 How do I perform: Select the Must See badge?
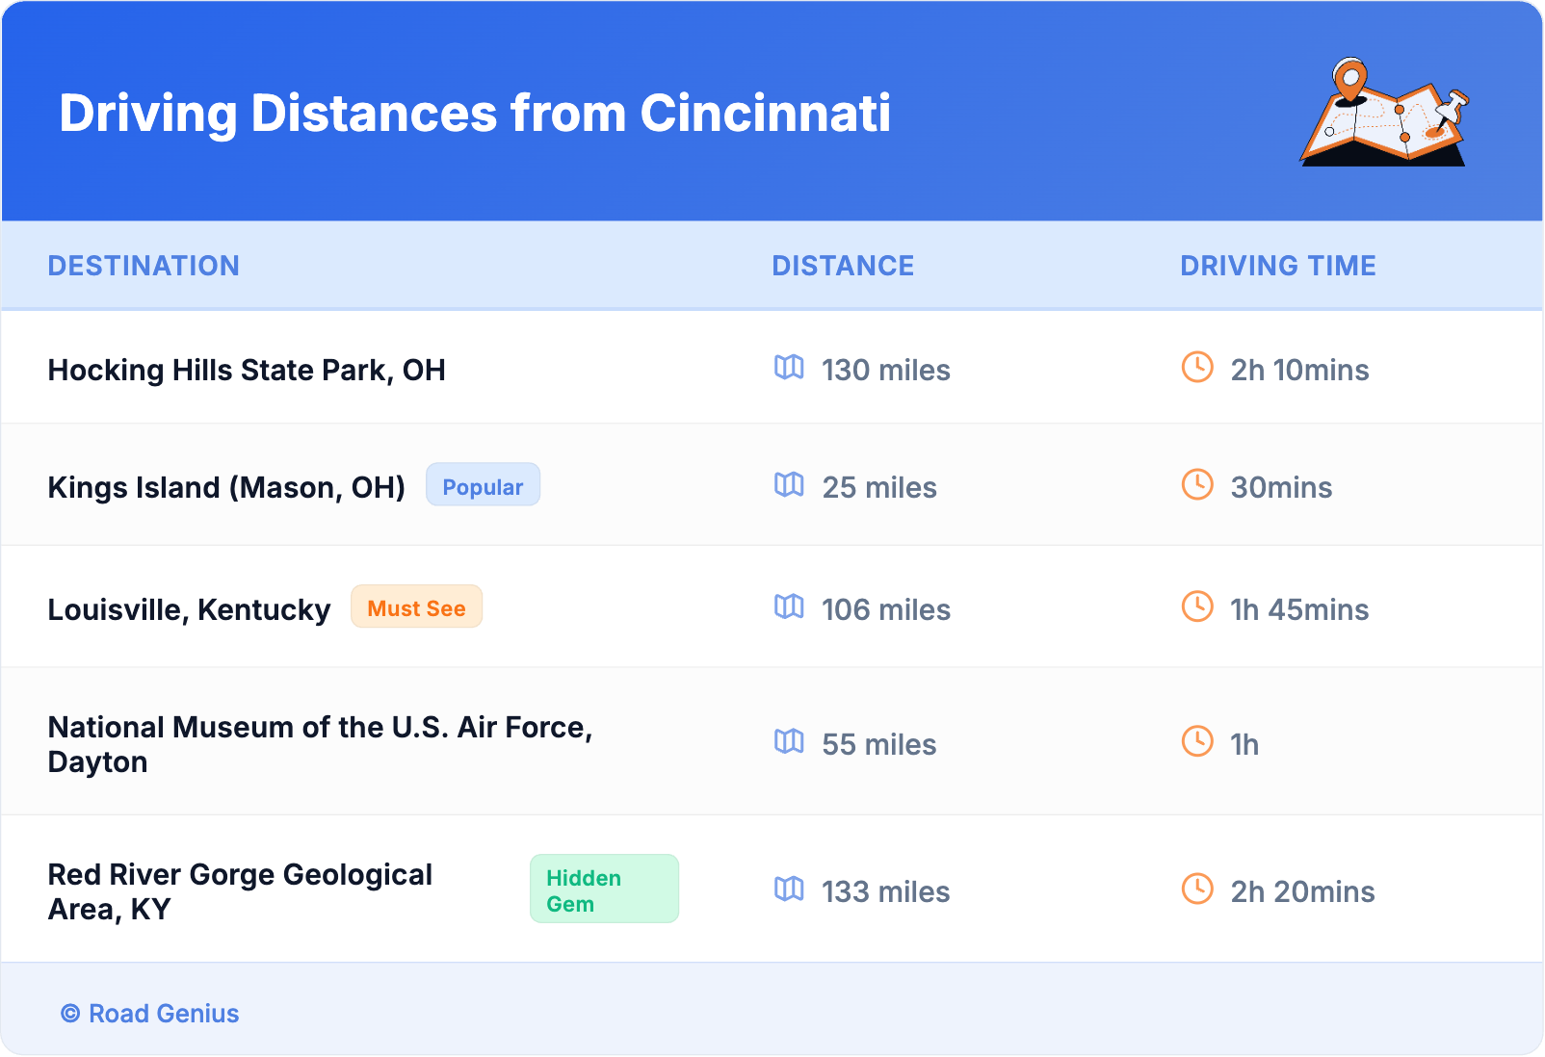pos(416,607)
